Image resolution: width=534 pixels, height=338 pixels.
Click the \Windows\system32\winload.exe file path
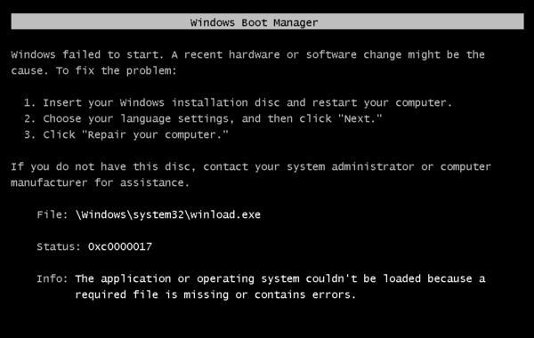[168, 214]
